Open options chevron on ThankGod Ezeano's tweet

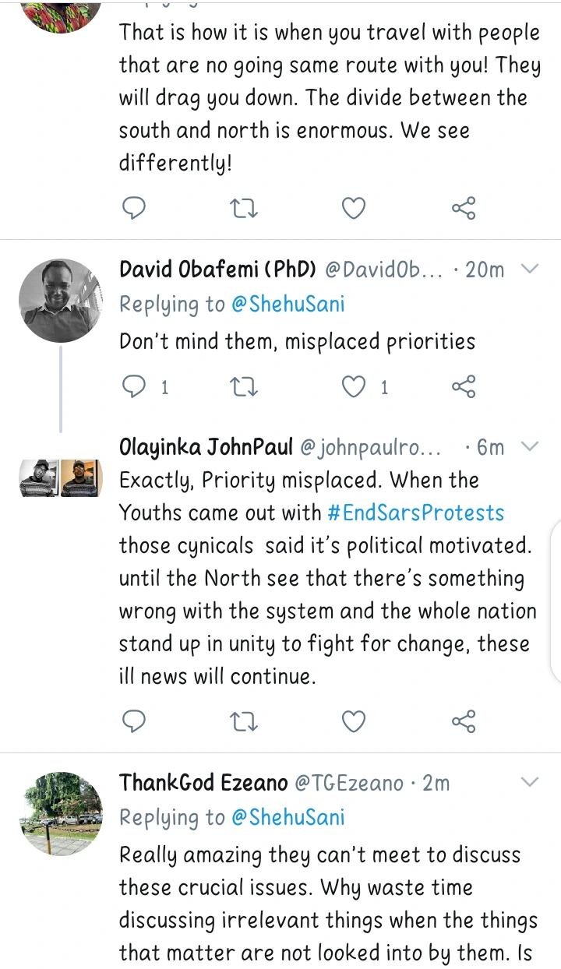(529, 782)
